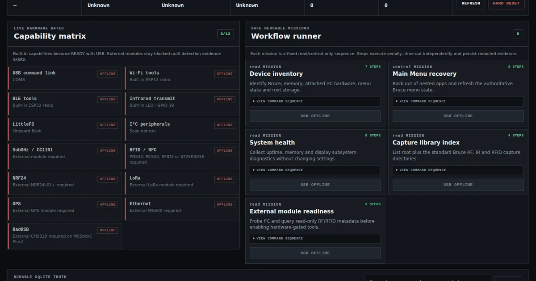
Task: Click USB OFFLINE button under External module readiness
Action: click(315, 253)
